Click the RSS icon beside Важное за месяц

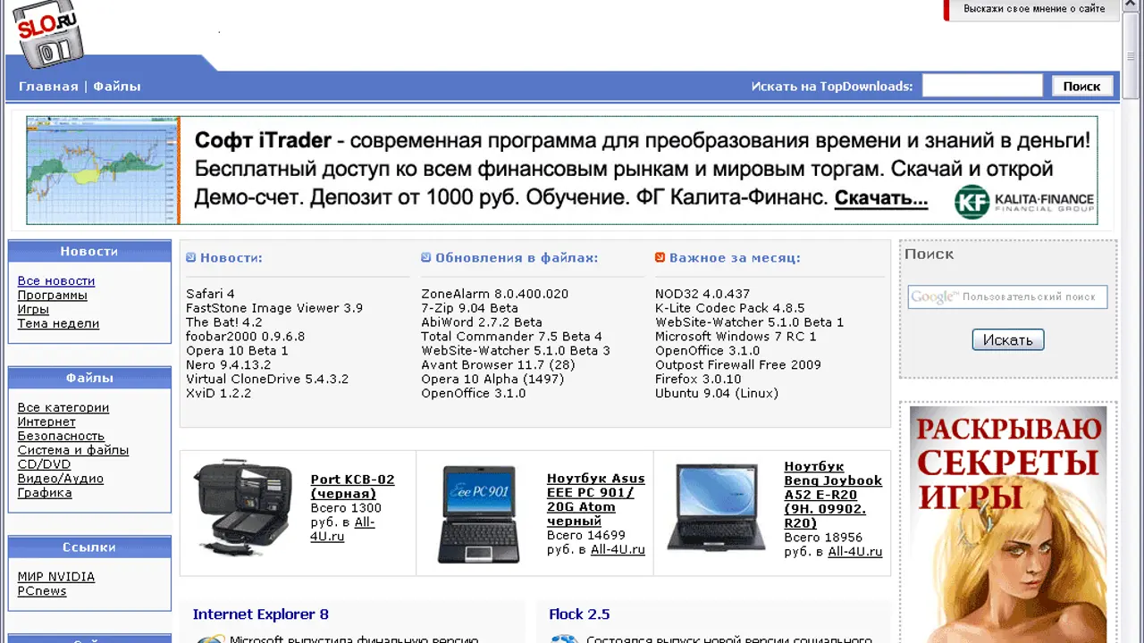click(x=660, y=258)
